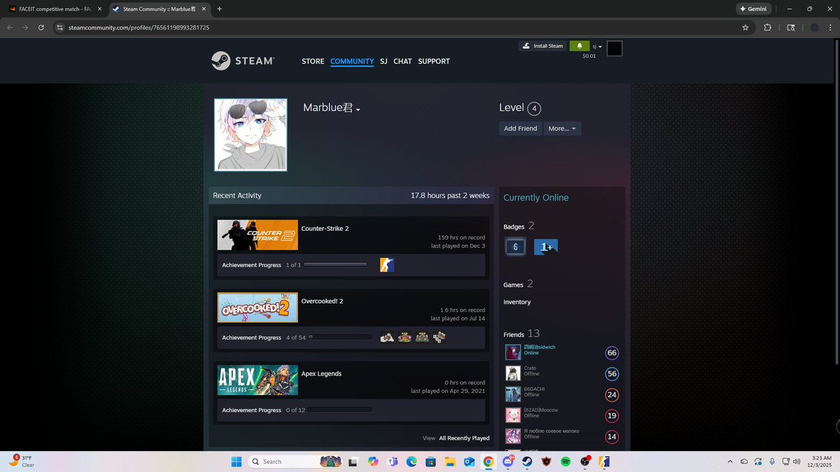Open the Apex Legends game banner
The width and height of the screenshot is (840, 472).
tap(258, 380)
